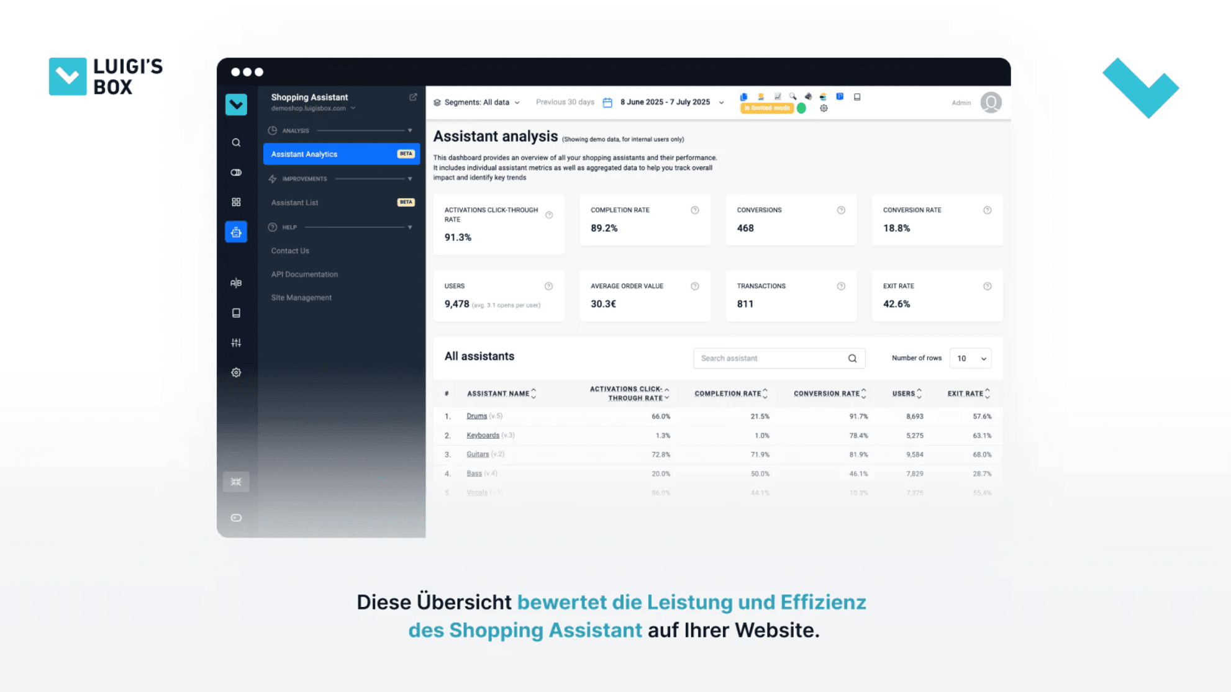1231x692 pixels.
Task: Show help for the Exit Rate card
Action: (987, 286)
